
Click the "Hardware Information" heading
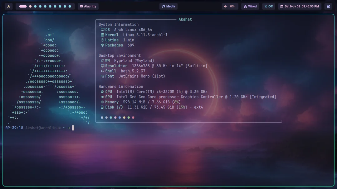121,87
